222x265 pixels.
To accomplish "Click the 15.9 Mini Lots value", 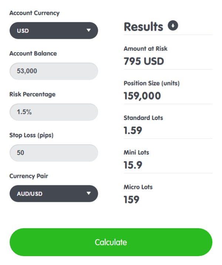I will pos(133,165).
